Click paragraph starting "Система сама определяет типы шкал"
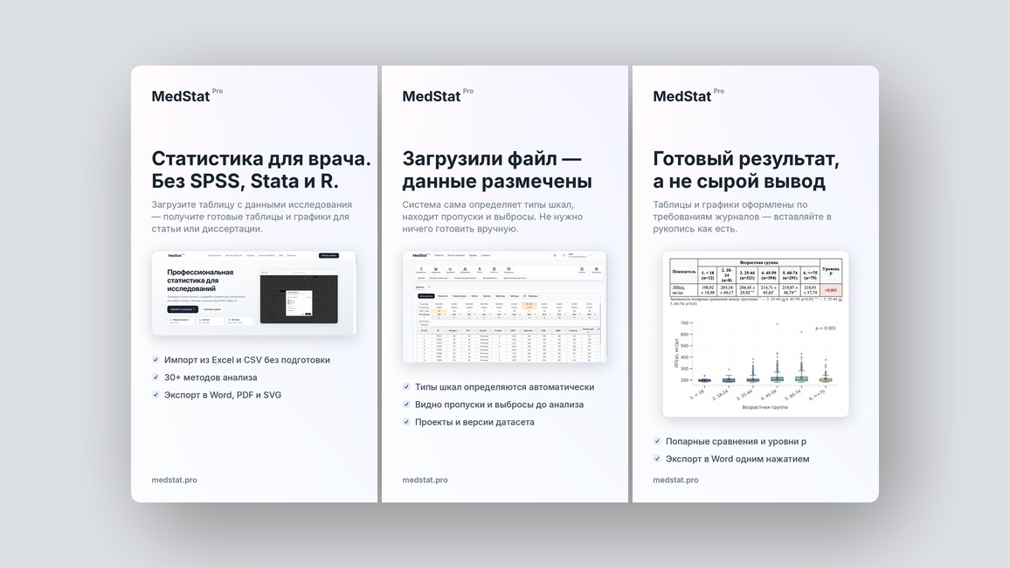Viewport: 1010px width, 568px height. point(492,217)
